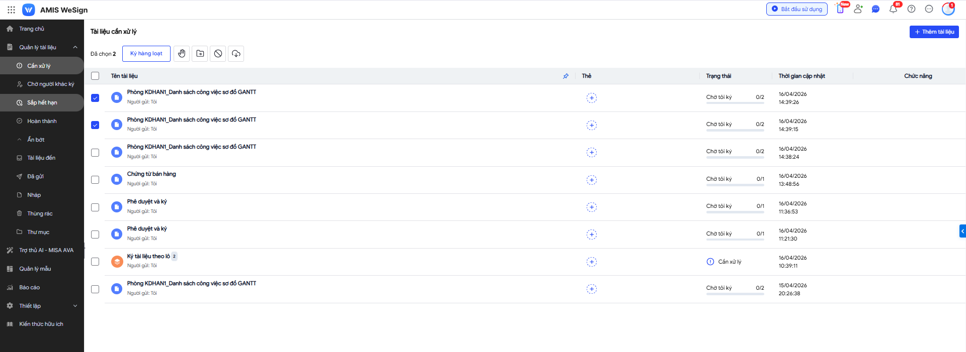Open the Hoàn thành sidebar item
Screen dimensions: 966x352
[x=42, y=121]
